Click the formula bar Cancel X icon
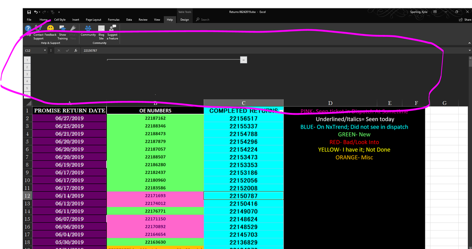 [x=59, y=51]
